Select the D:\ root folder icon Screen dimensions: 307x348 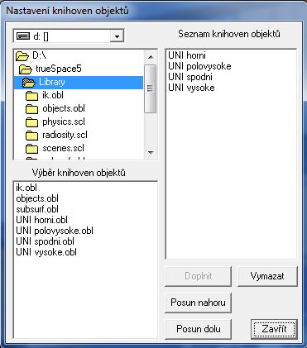(x=22, y=56)
